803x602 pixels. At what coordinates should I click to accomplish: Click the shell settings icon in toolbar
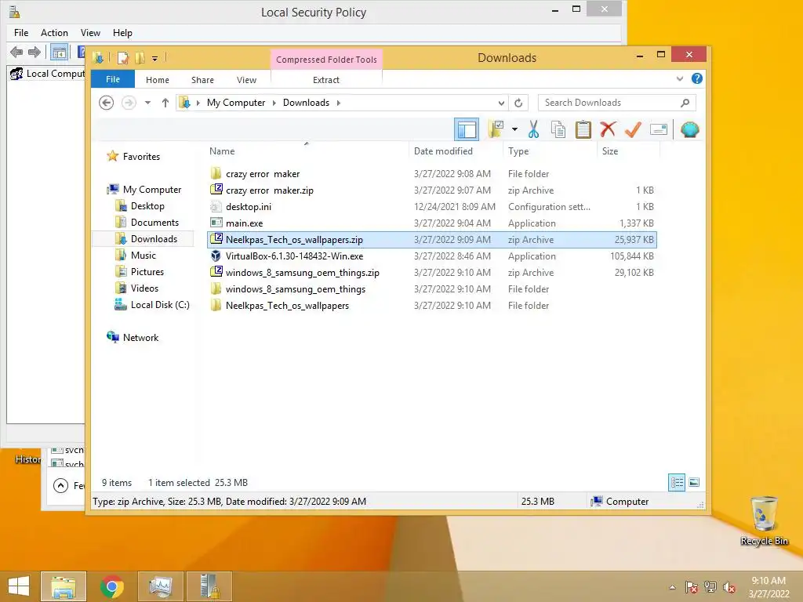689,129
